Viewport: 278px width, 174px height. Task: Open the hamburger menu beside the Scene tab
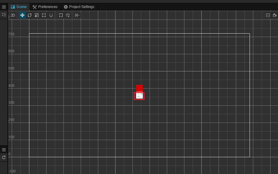(x=4, y=7)
